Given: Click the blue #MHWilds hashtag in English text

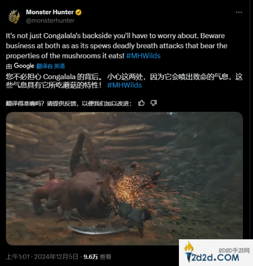Looking at the screenshot, I should (143, 56).
